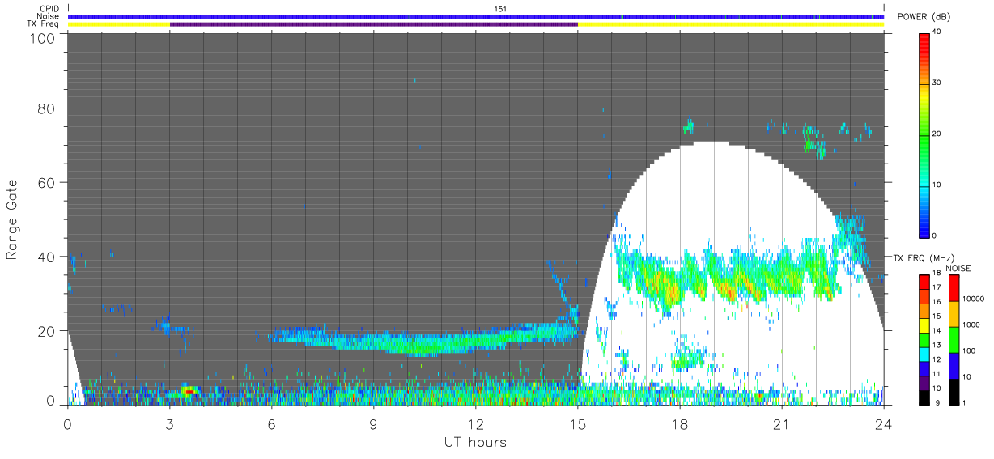This screenshot has width=994, height=459.
Task: Click the 18 label on TX FRQ scale
Action: tap(937, 274)
